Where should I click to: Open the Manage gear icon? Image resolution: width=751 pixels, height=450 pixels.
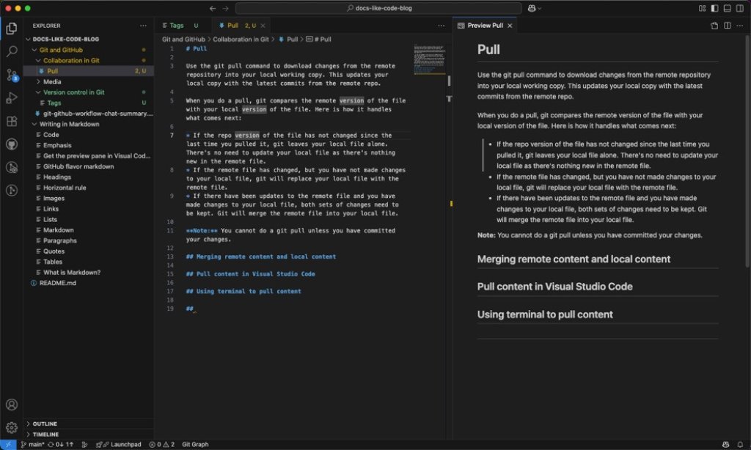pos(12,427)
